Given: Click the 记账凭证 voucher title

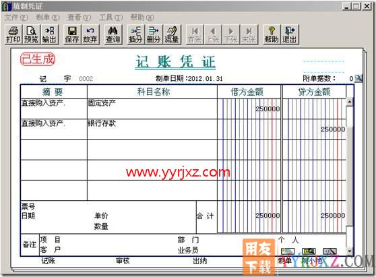Looking at the screenshot, I should 175,62.
